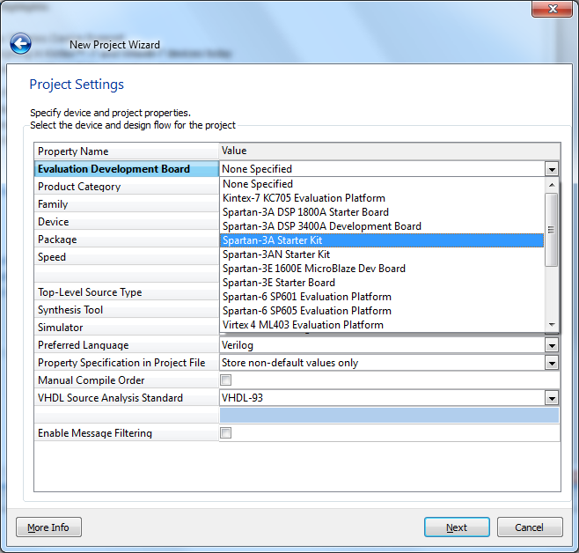Click the Evaluation Development Board property row
This screenshot has width=579, height=553.
[x=127, y=169]
